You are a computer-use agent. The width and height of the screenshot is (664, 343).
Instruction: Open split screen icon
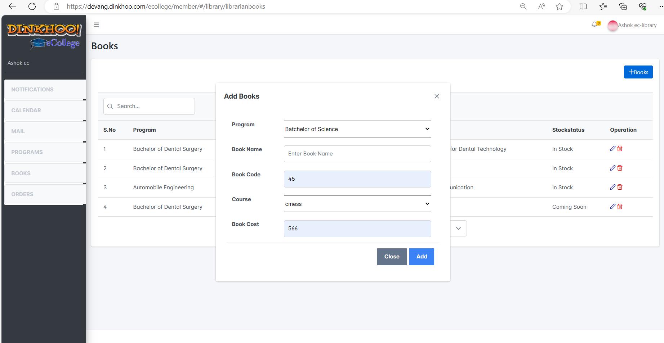pos(583,6)
